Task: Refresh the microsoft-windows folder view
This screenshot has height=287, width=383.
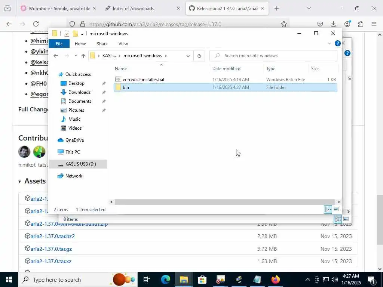Action: (199, 56)
